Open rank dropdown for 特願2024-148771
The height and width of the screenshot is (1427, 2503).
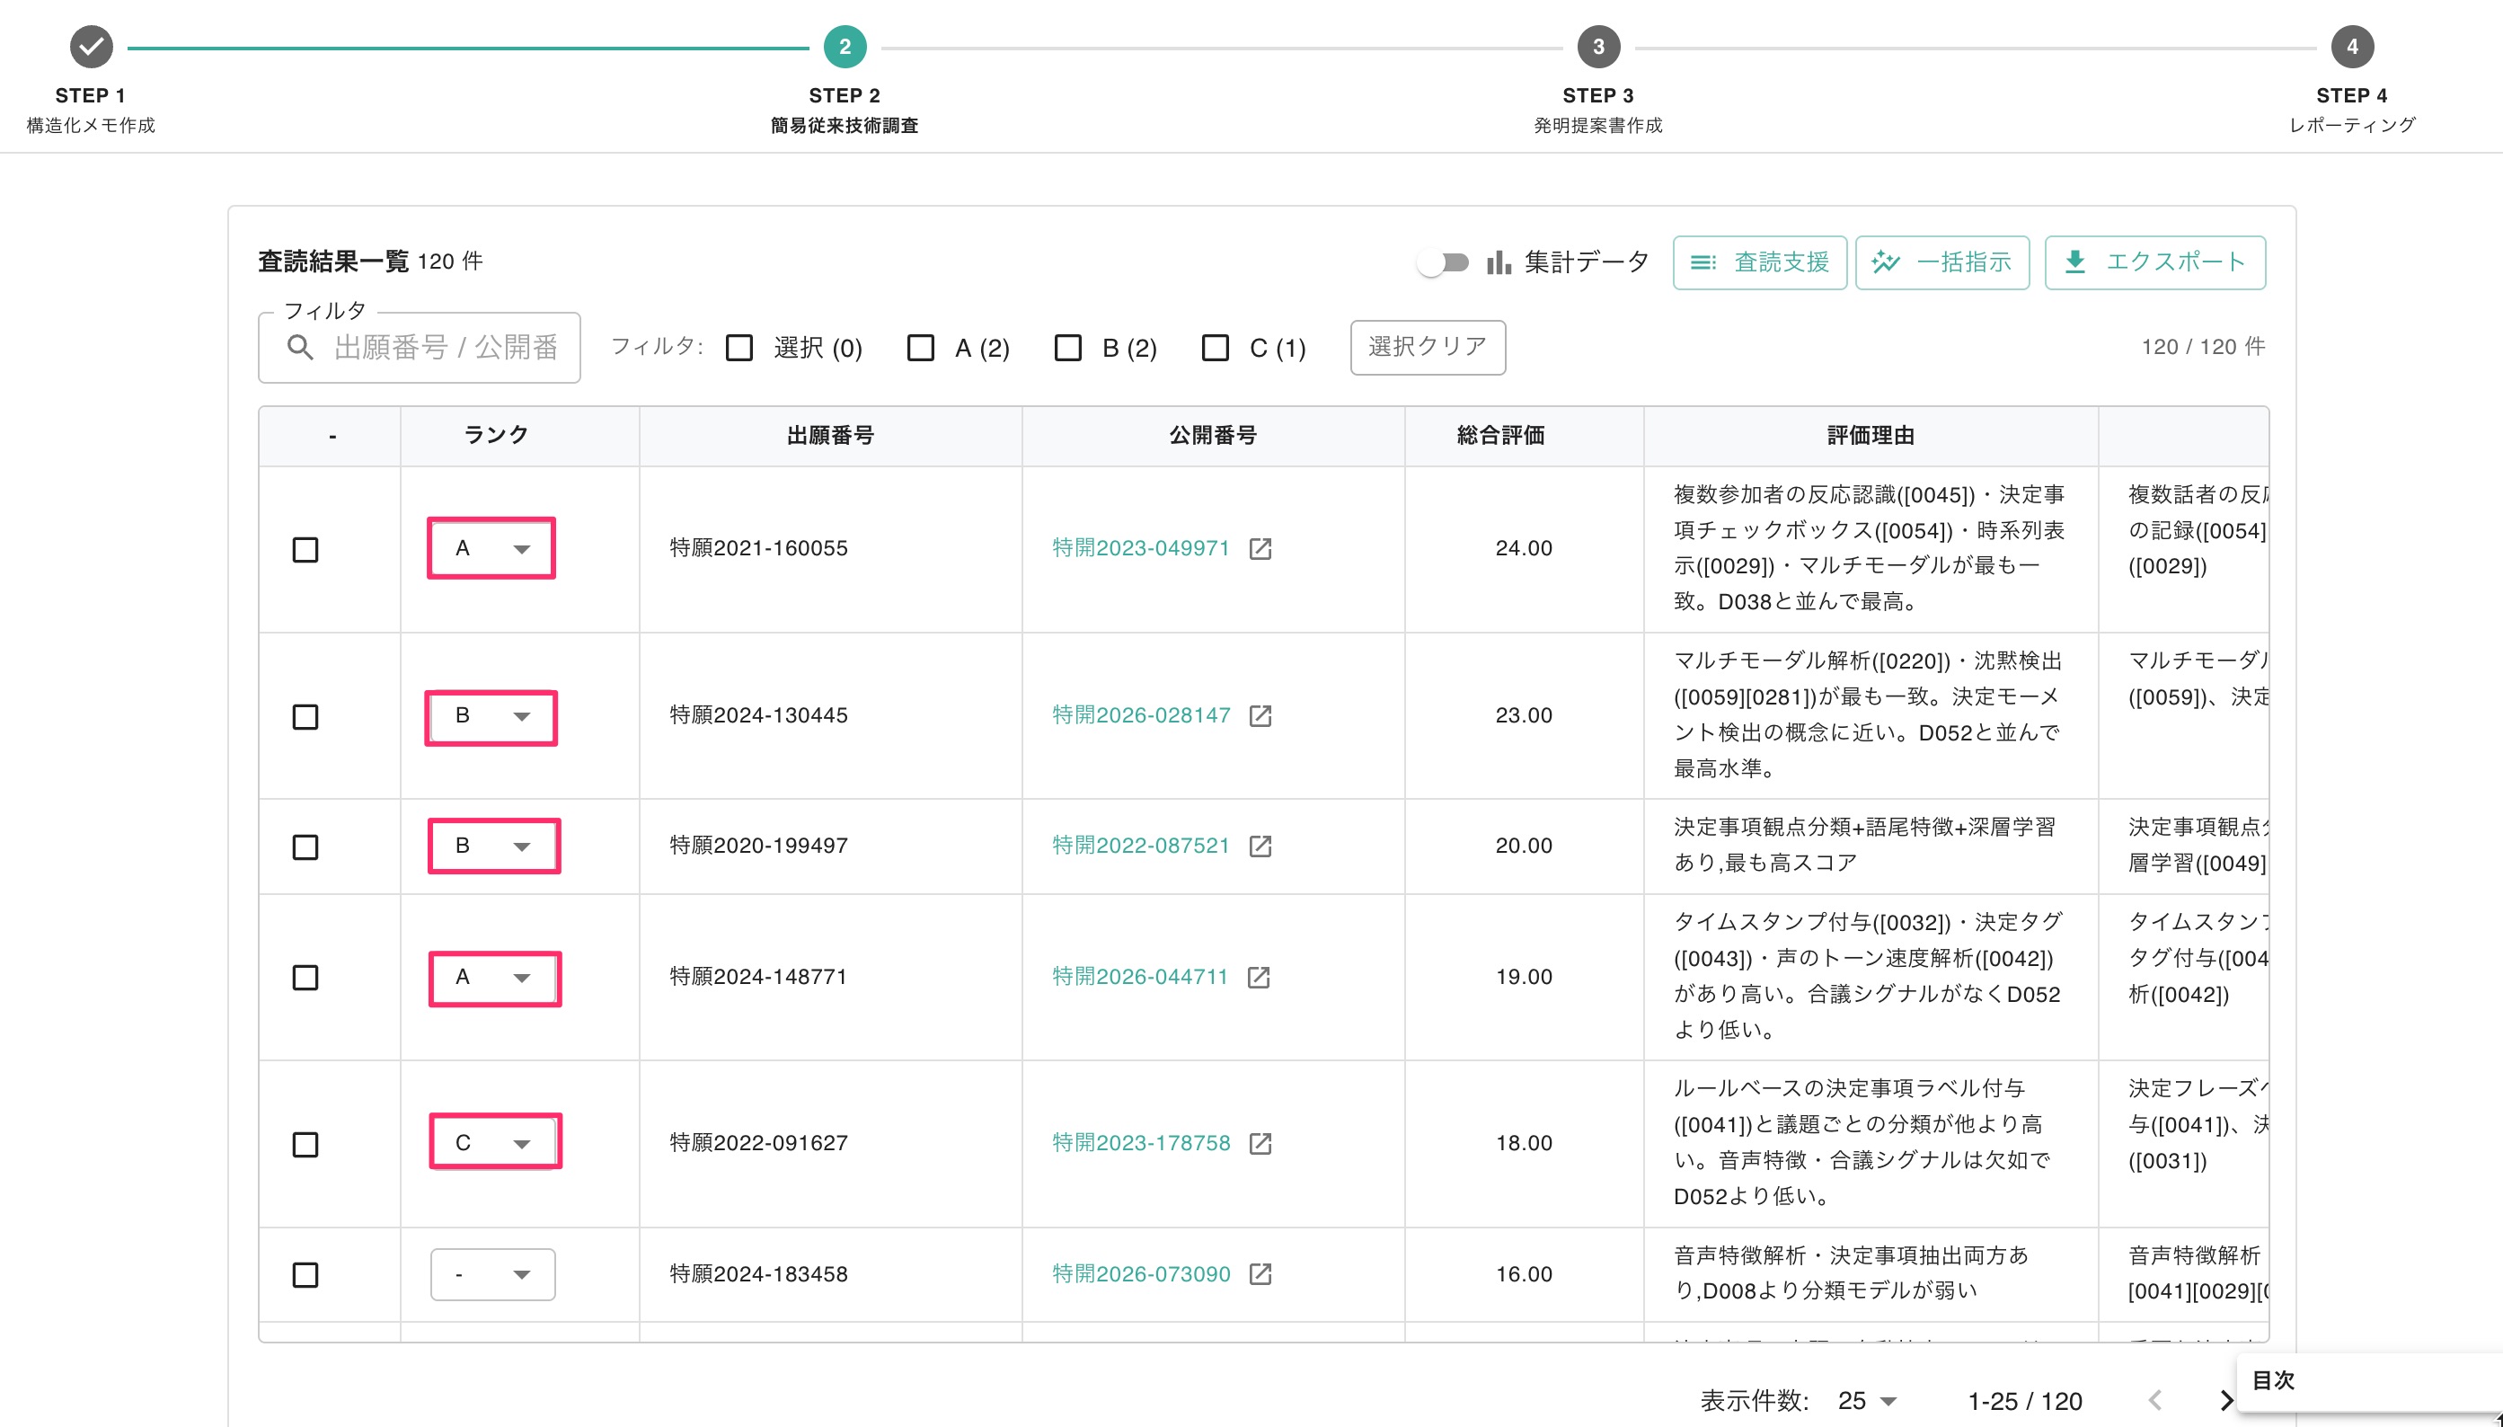(x=492, y=977)
